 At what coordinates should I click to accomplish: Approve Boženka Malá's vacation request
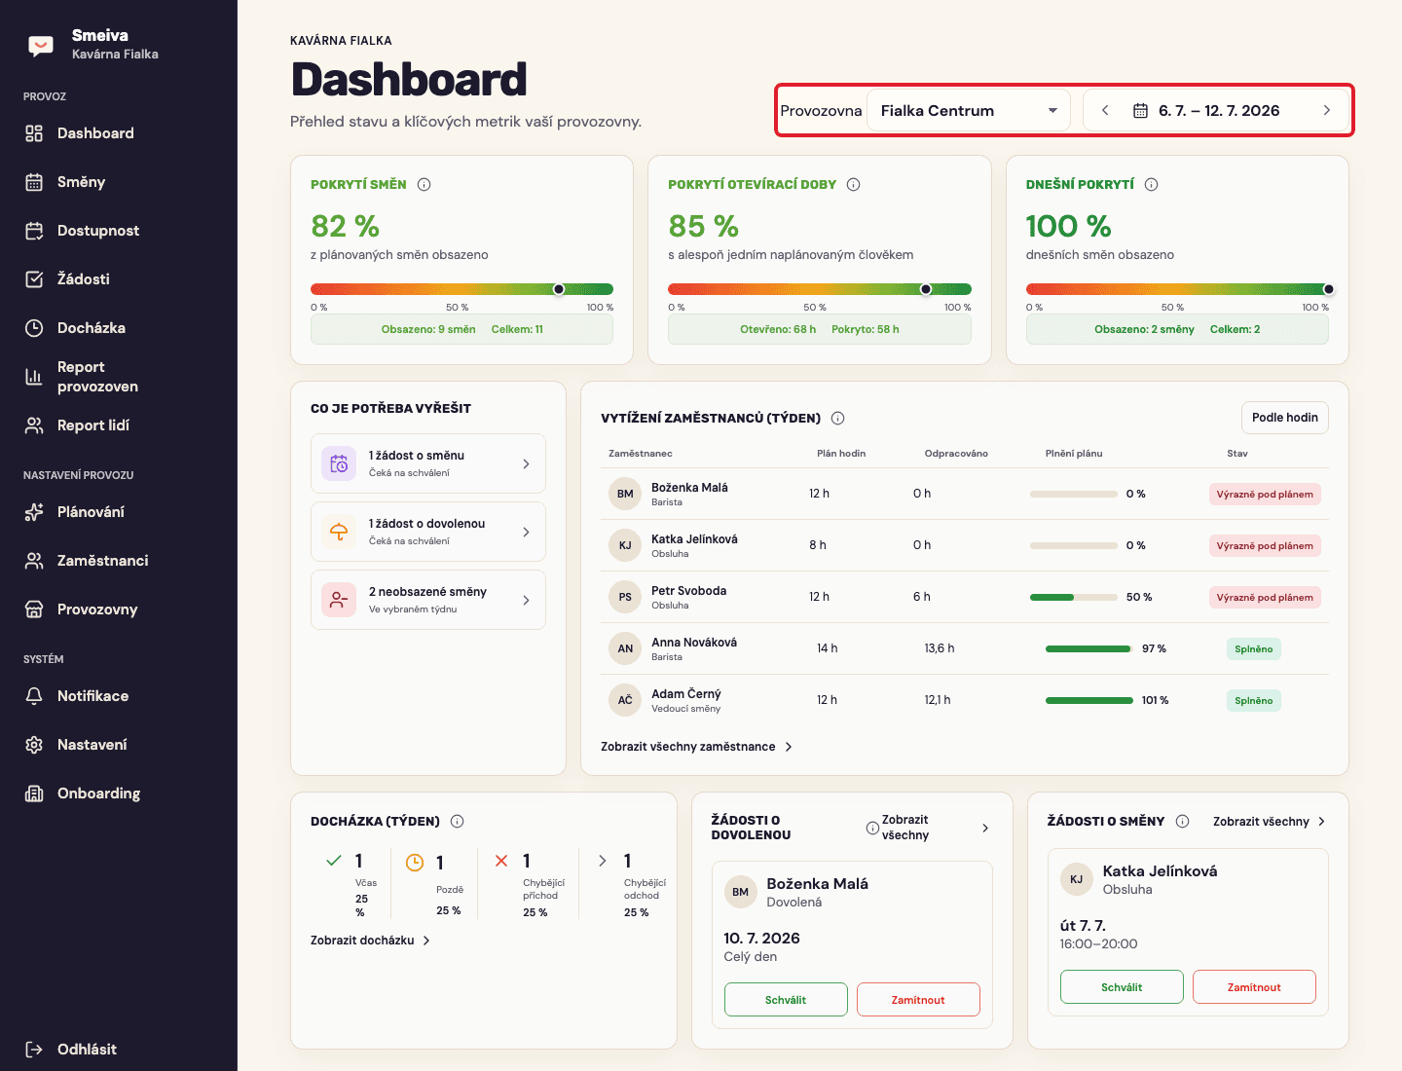(786, 1000)
